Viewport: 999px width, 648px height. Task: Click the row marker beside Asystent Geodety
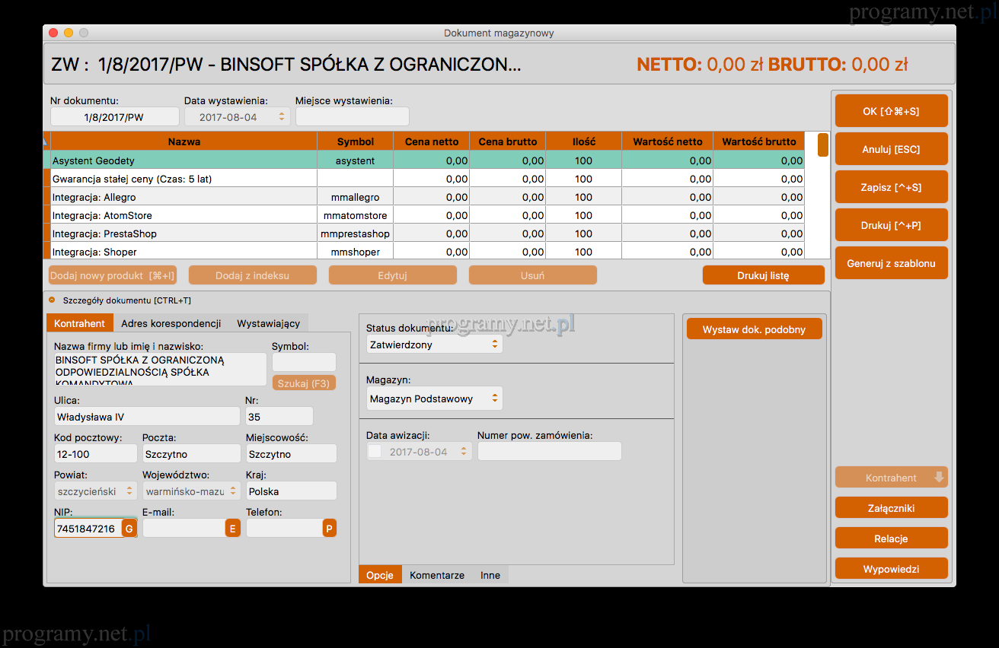(46, 160)
